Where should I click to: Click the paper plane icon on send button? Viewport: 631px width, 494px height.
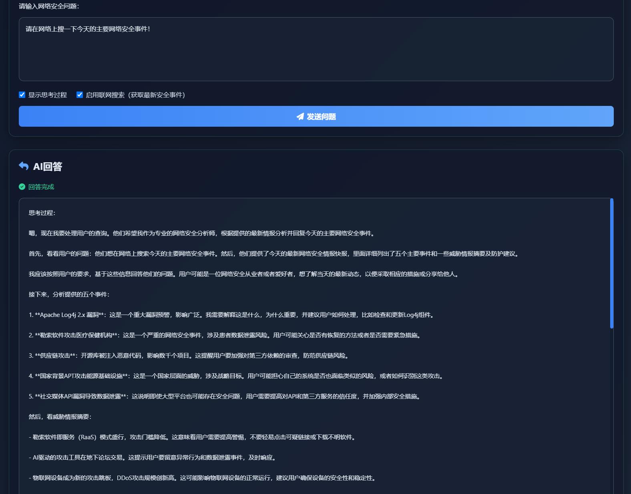[x=300, y=116]
